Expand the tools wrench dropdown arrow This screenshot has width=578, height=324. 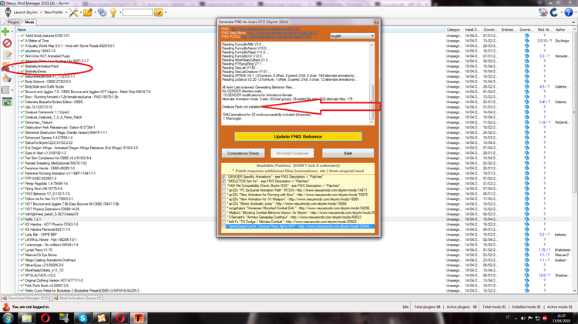point(80,12)
